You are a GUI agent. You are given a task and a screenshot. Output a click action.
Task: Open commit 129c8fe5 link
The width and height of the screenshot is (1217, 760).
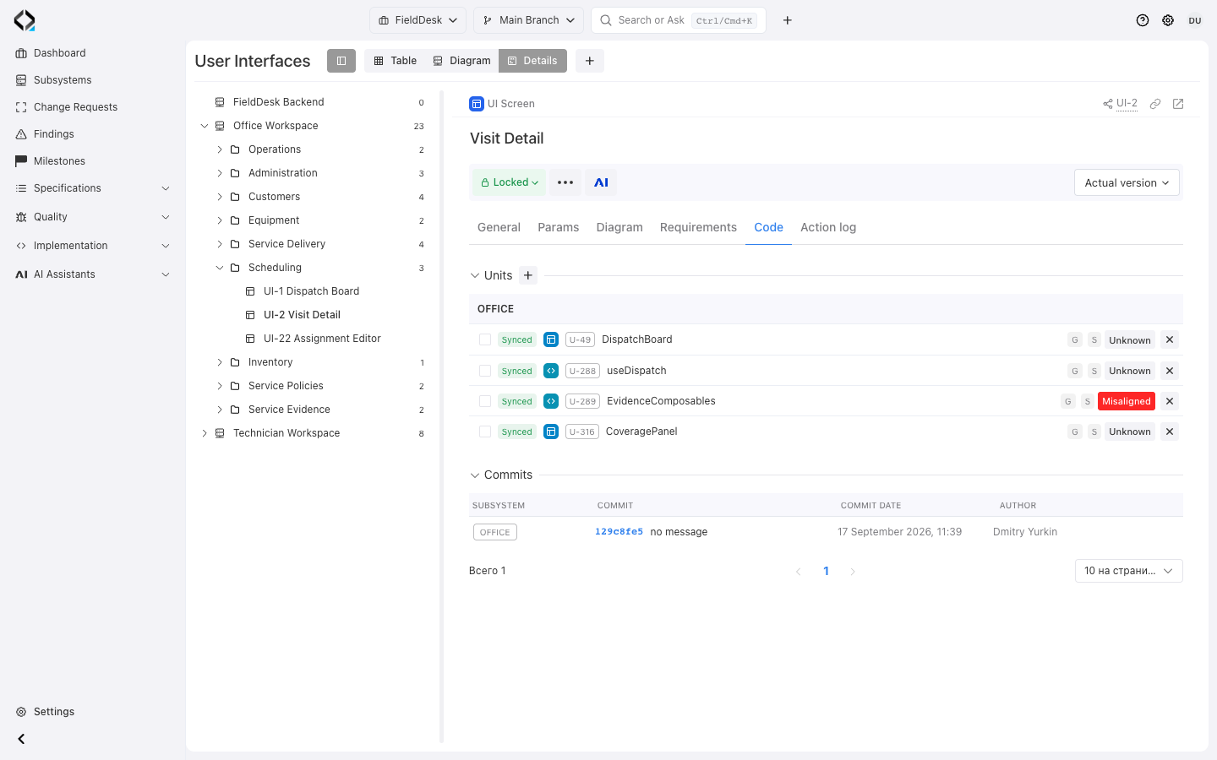(619, 532)
